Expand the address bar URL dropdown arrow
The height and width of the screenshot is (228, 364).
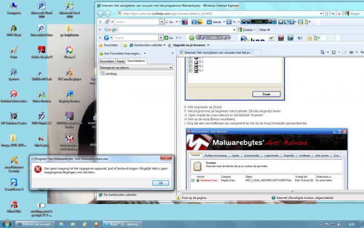coord(321,14)
